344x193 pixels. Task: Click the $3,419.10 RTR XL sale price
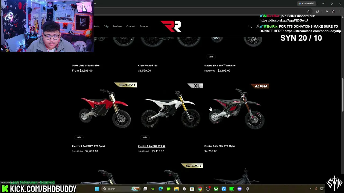[158, 151]
